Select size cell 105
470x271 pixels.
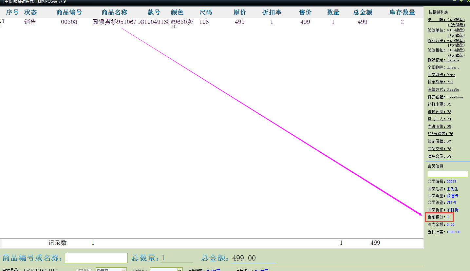click(204, 22)
